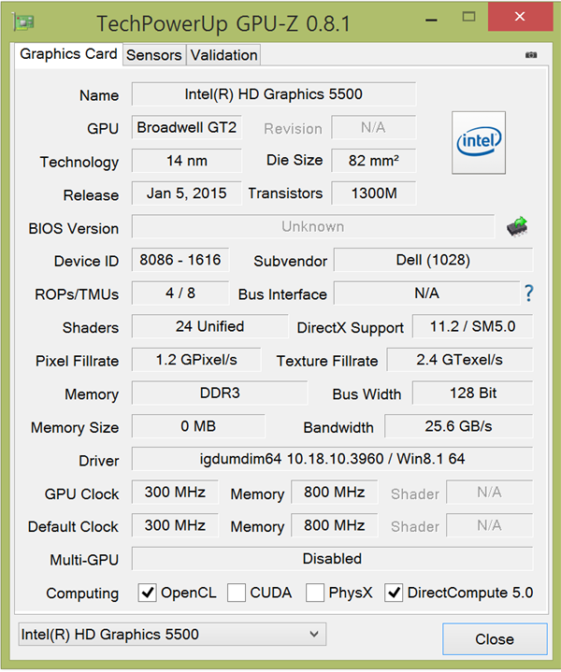561x672 pixels.
Task: Click the Memory Size value 0 MB
Action: pyautogui.click(x=198, y=426)
